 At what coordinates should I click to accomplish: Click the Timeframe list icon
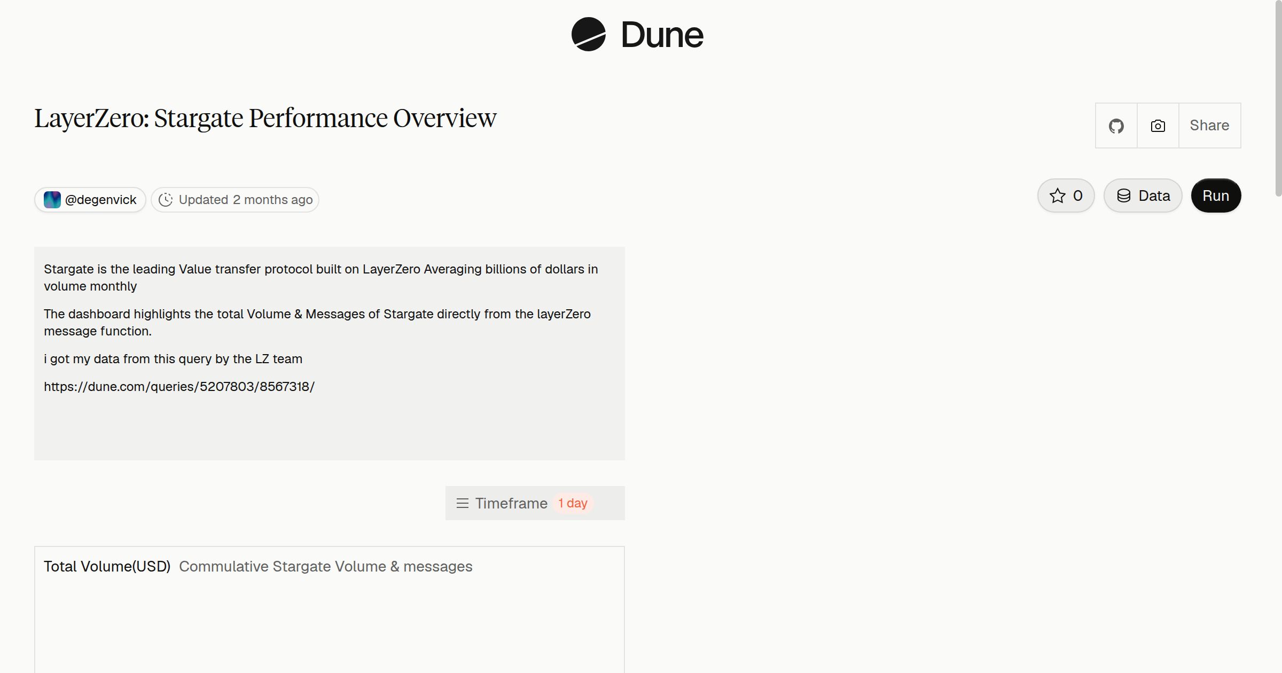pyautogui.click(x=463, y=503)
